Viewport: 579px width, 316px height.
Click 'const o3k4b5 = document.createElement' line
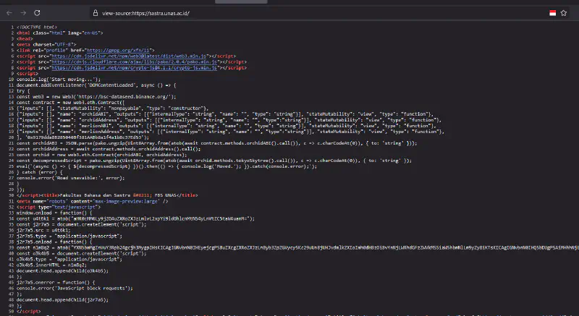click(x=81, y=253)
